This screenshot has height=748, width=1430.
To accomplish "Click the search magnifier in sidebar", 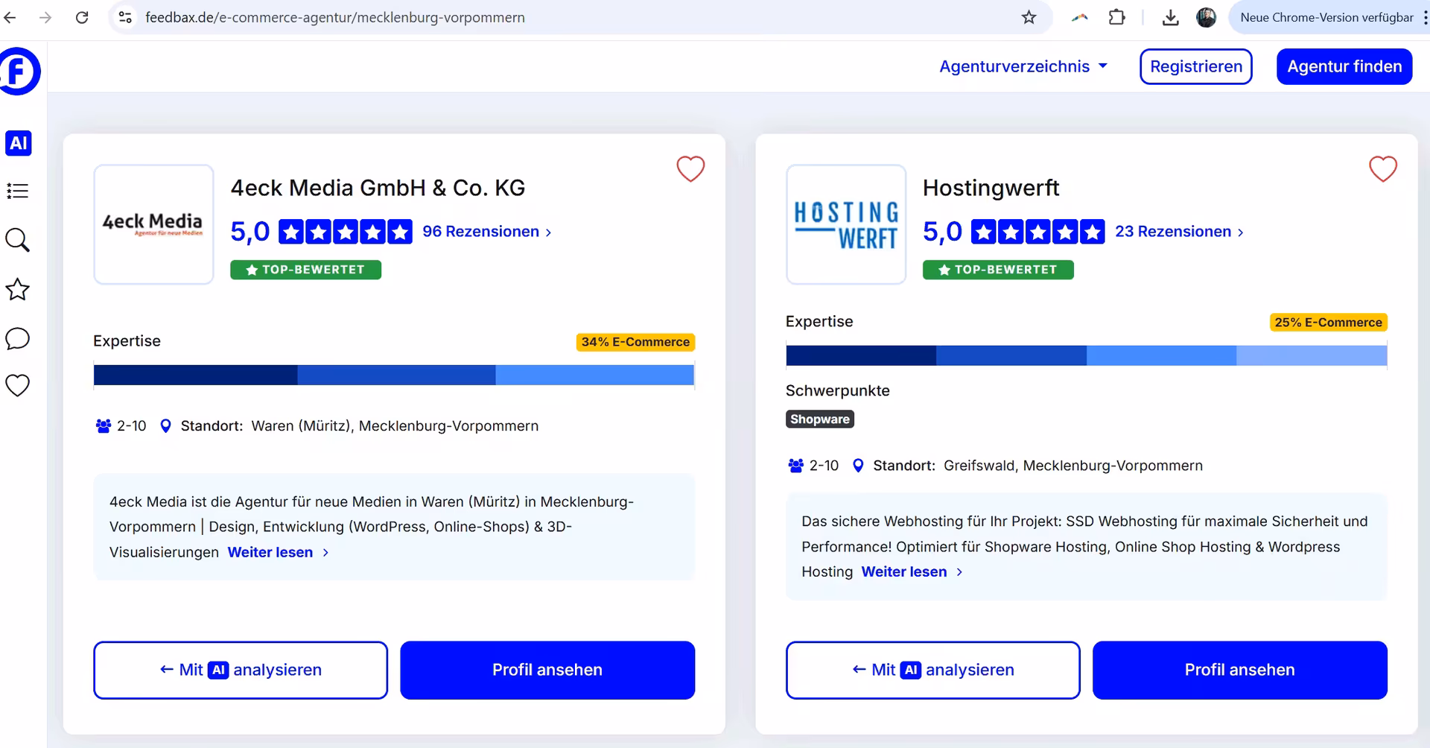I will click(18, 240).
